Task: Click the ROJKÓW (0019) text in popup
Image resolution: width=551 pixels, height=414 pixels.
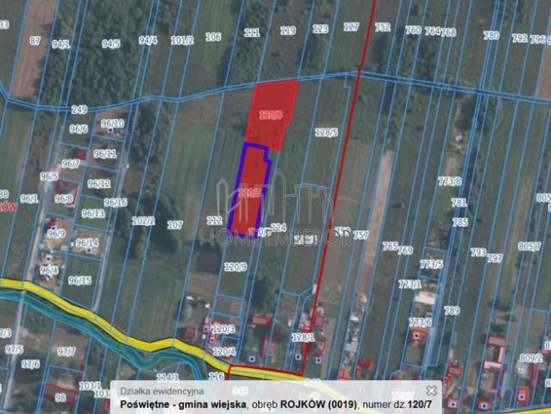Action: 317,405
